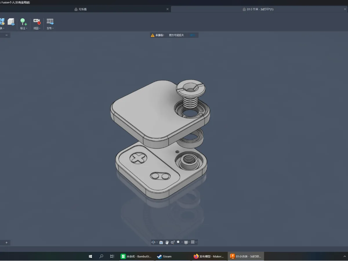Viewport: 348px width, 261px height.
Task: Open the 发布 dropdown arrow
Action: click(53, 28)
